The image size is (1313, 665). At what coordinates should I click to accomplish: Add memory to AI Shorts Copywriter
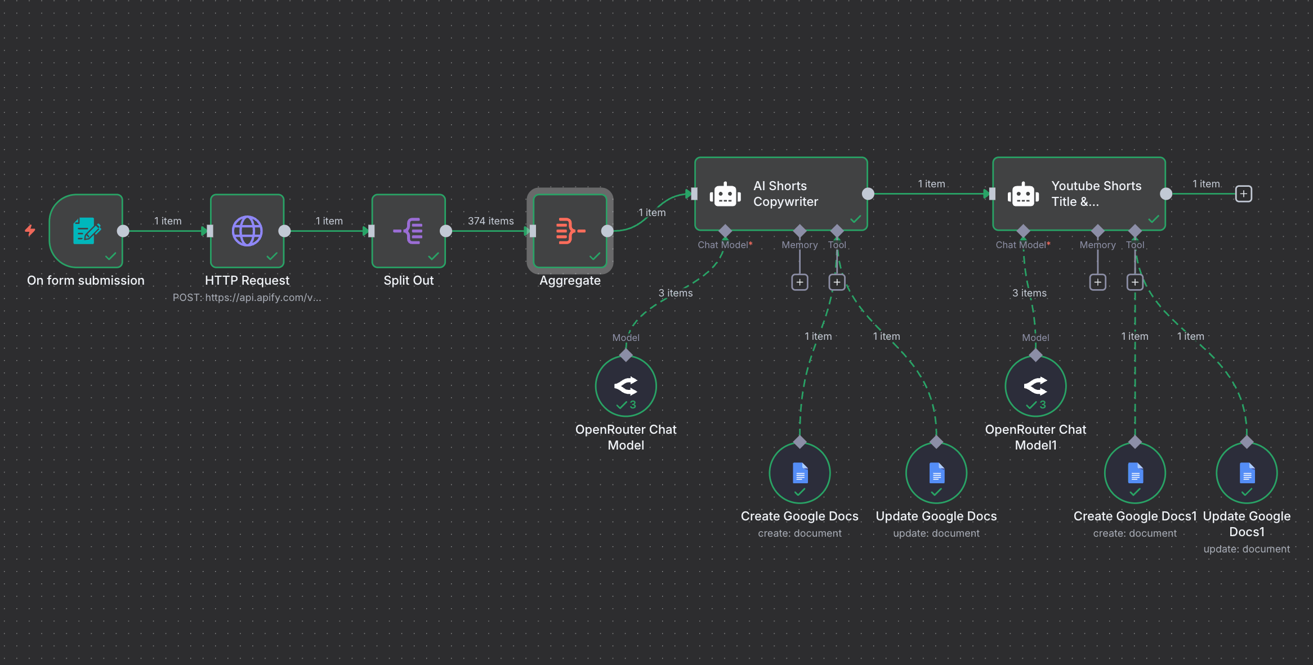pyautogui.click(x=800, y=282)
